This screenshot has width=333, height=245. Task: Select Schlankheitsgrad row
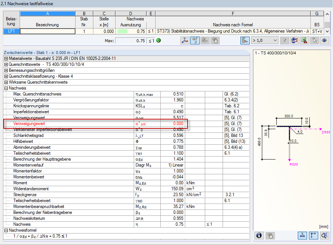click(126, 135)
